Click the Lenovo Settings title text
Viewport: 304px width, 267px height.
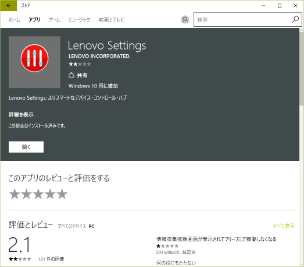107,45
